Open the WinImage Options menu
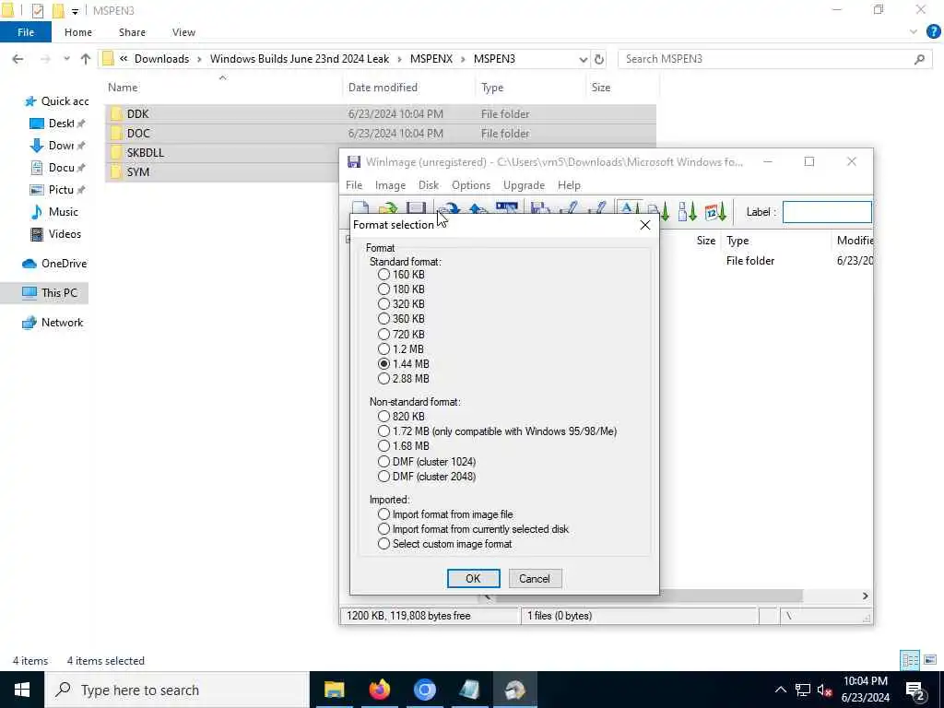Image resolution: width=944 pixels, height=708 pixels. 471,185
